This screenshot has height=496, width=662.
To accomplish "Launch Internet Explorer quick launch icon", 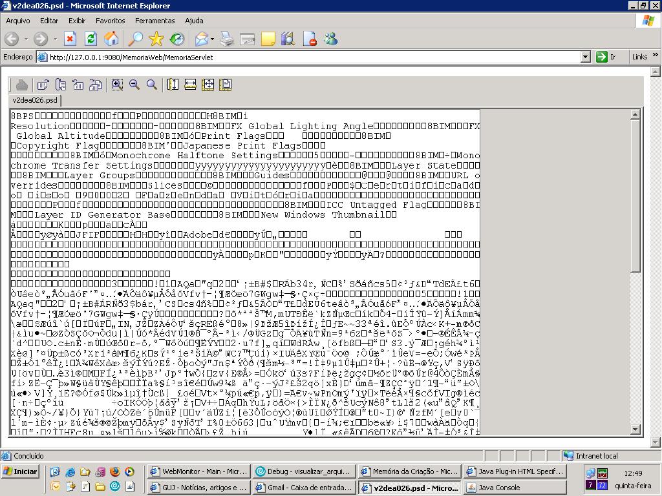I will (x=70, y=471).
